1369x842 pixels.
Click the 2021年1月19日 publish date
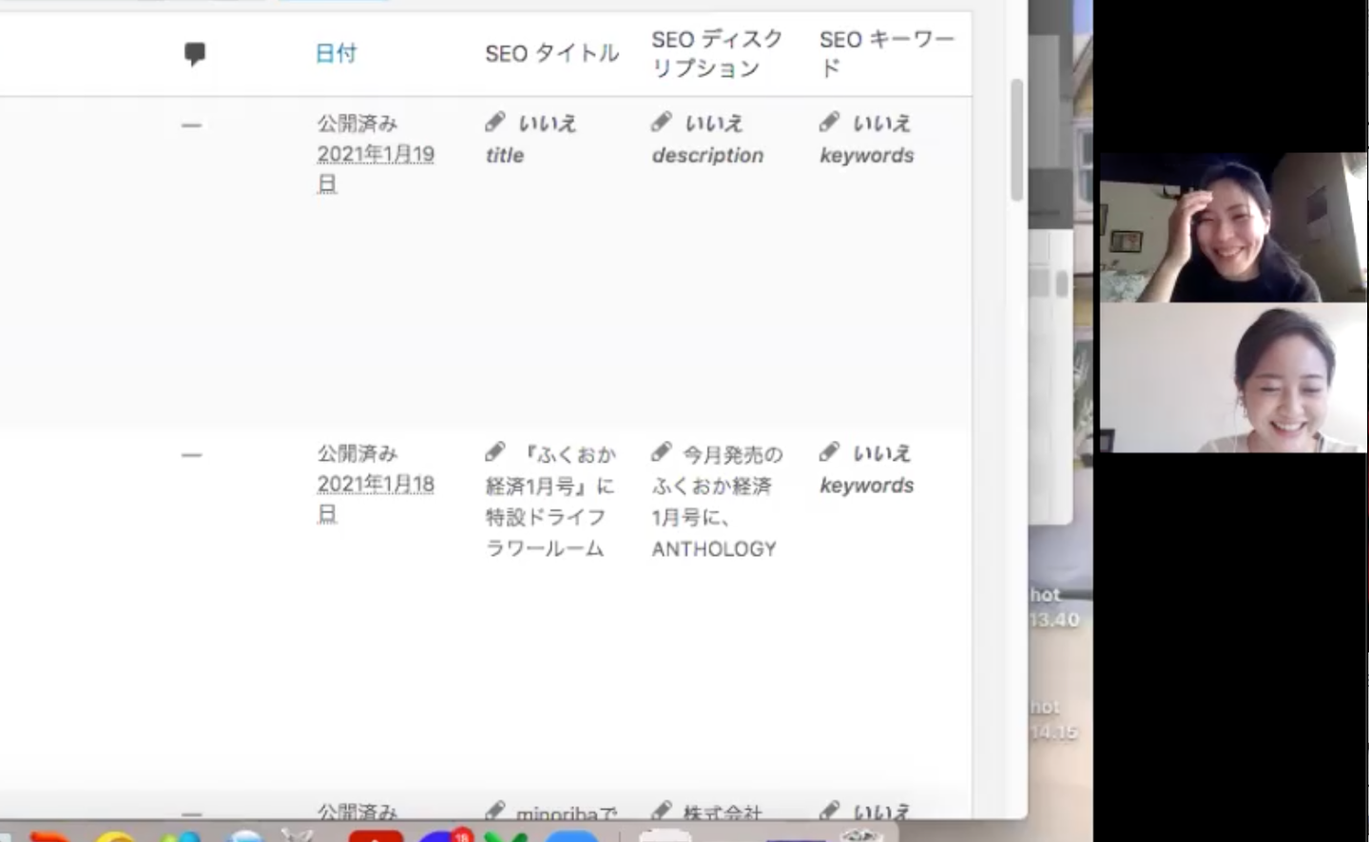pyautogui.click(x=376, y=168)
